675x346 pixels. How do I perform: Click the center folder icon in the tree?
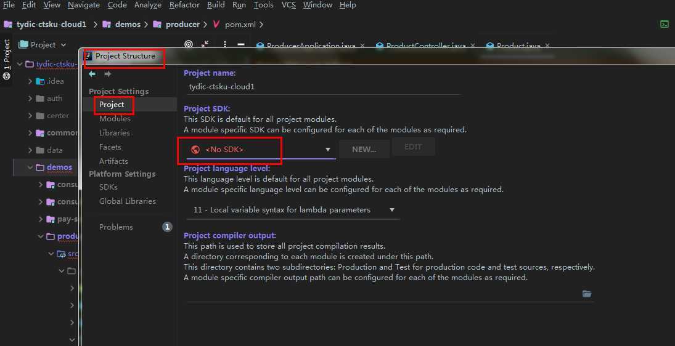pos(40,116)
